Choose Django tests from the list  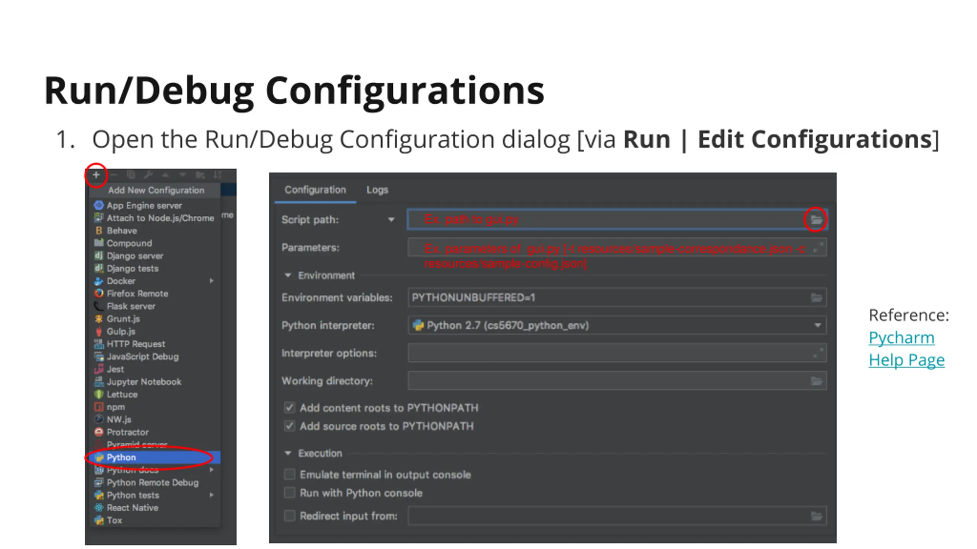pyautogui.click(x=155, y=268)
